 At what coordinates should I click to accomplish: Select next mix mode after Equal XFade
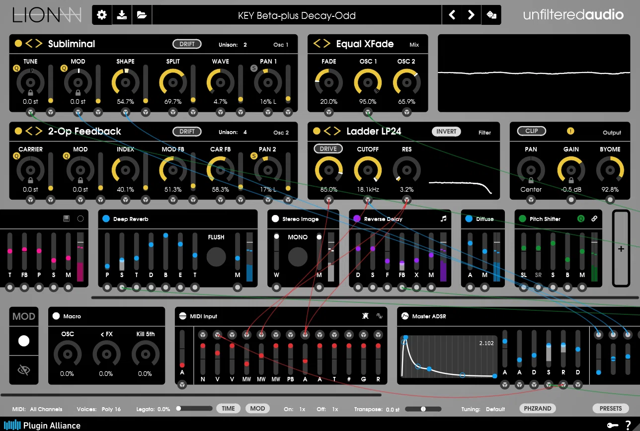point(326,44)
